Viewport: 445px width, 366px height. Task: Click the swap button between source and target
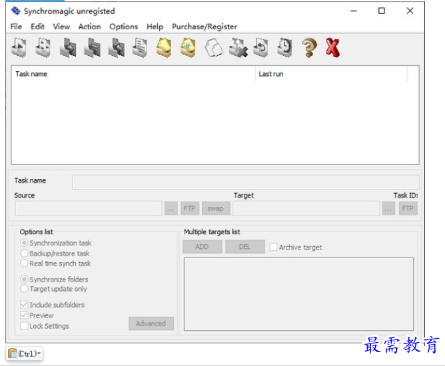[x=216, y=208]
